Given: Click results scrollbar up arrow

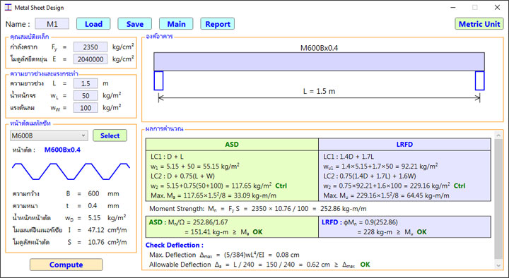Looking at the screenshot, I should [x=498, y=135].
